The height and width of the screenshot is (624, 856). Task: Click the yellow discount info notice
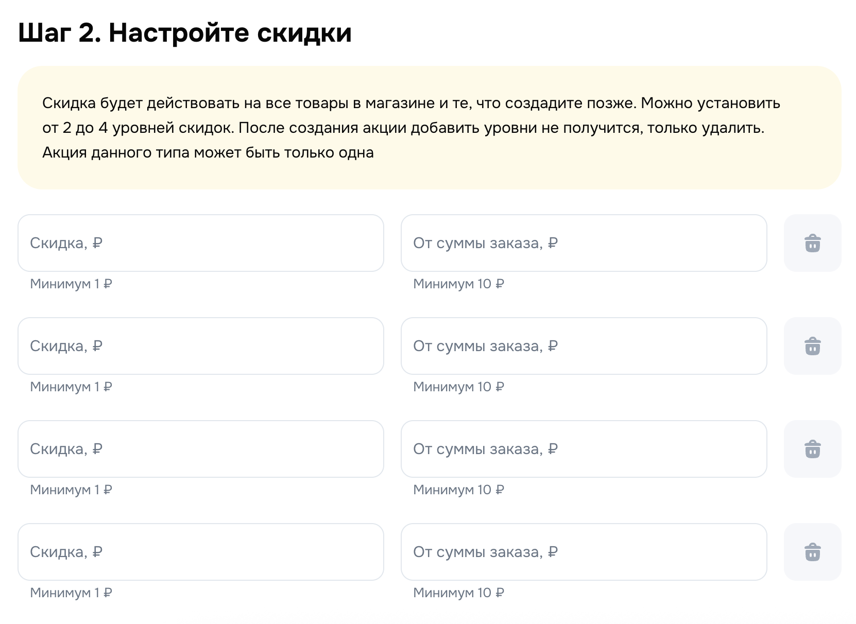pos(429,128)
